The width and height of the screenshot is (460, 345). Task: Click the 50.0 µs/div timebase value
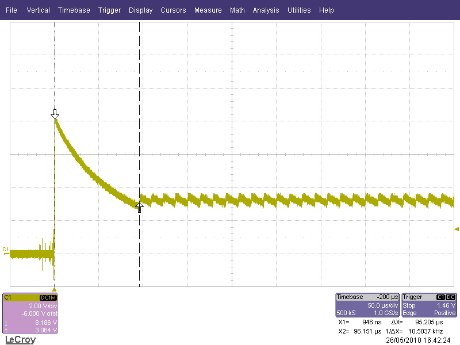382,305
